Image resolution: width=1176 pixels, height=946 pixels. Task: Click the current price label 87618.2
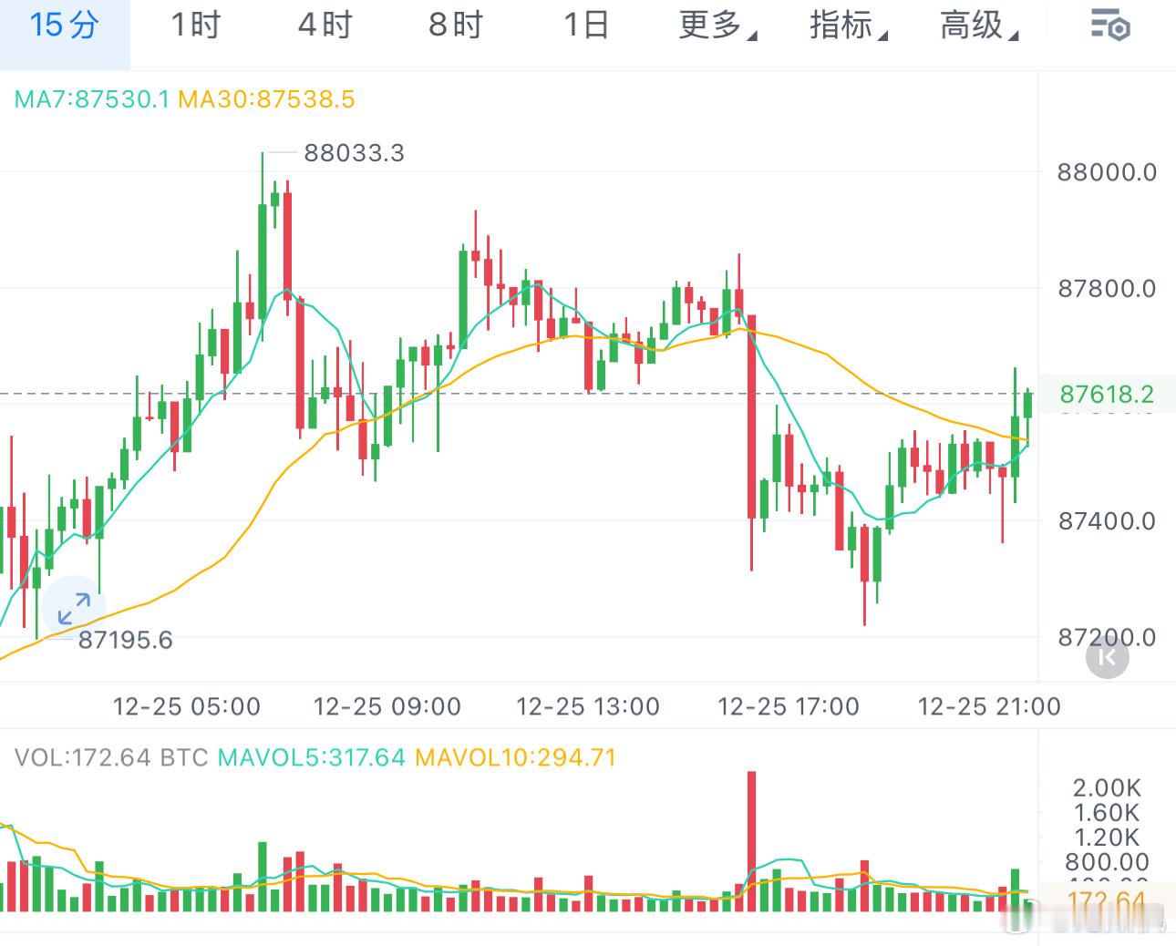(1106, 394)
